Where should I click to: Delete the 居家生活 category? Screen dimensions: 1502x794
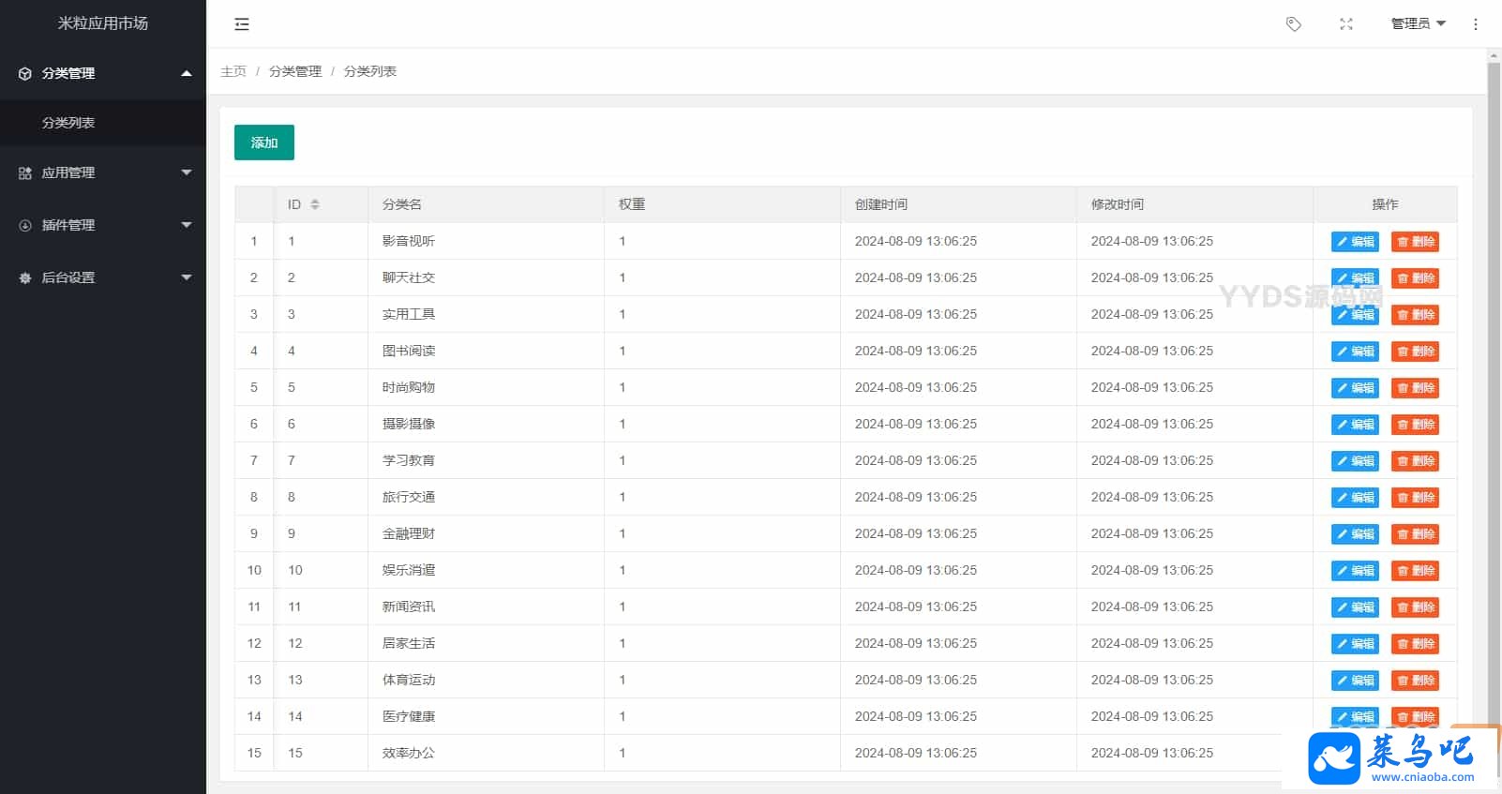[x=1415, y=644]
